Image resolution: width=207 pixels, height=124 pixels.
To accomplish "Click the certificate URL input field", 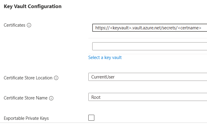I will click(x=150, y=28).
